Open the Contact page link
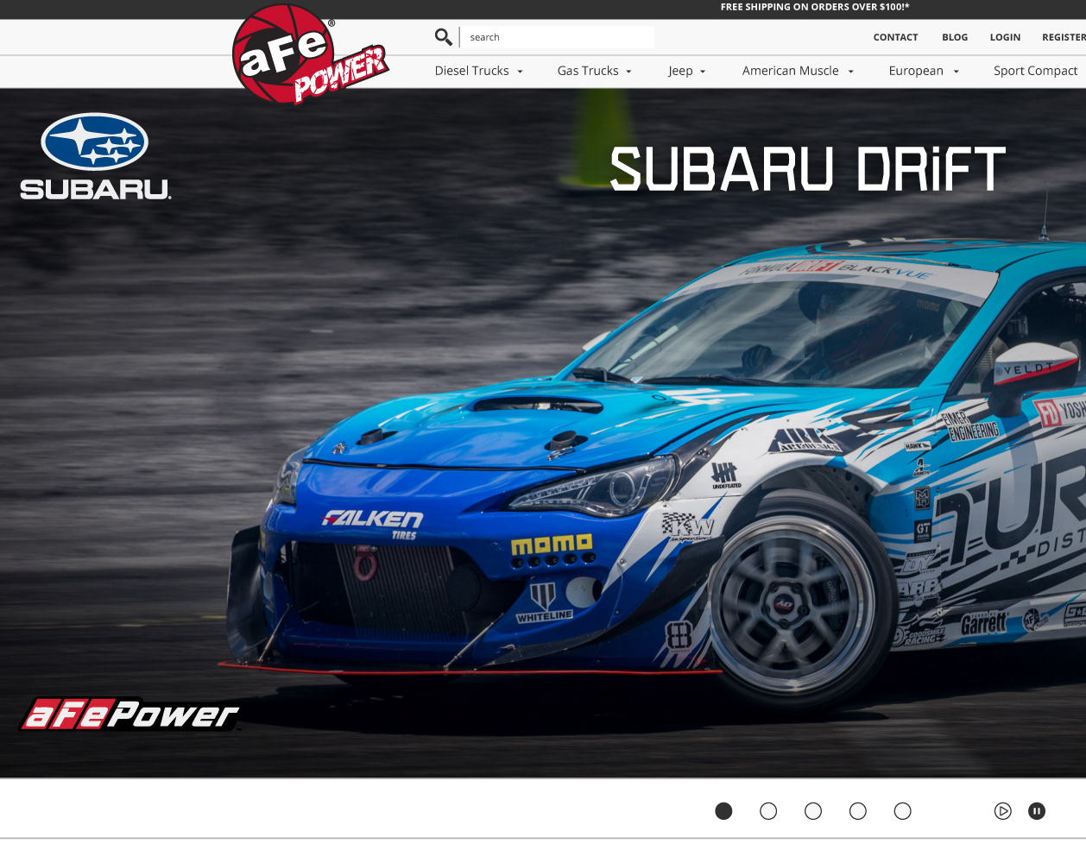Screen dimensions: 1086x850 (x=895, y=37)
